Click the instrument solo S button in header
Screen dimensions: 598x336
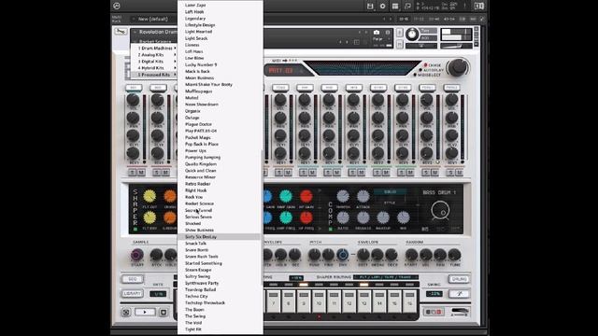[x=399, y=33]
